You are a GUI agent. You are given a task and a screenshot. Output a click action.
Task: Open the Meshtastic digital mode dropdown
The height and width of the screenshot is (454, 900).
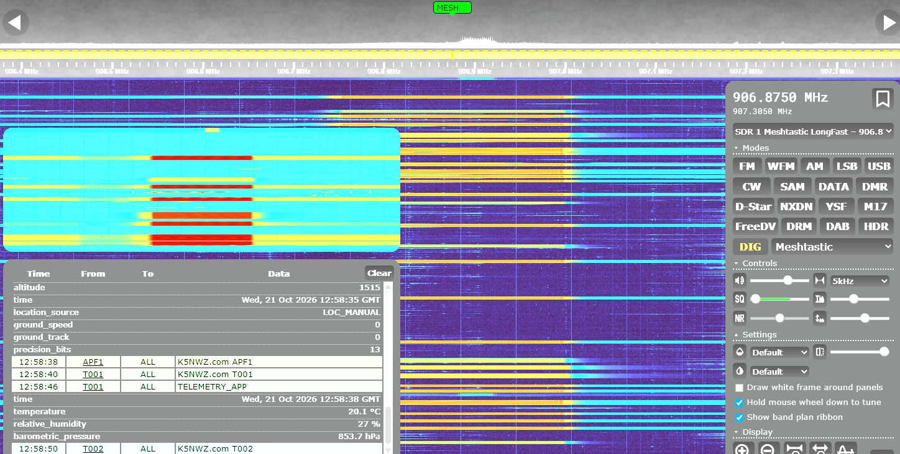click(832, 246)
